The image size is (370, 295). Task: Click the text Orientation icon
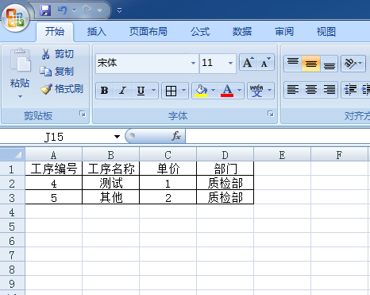[x=353, y=64]
